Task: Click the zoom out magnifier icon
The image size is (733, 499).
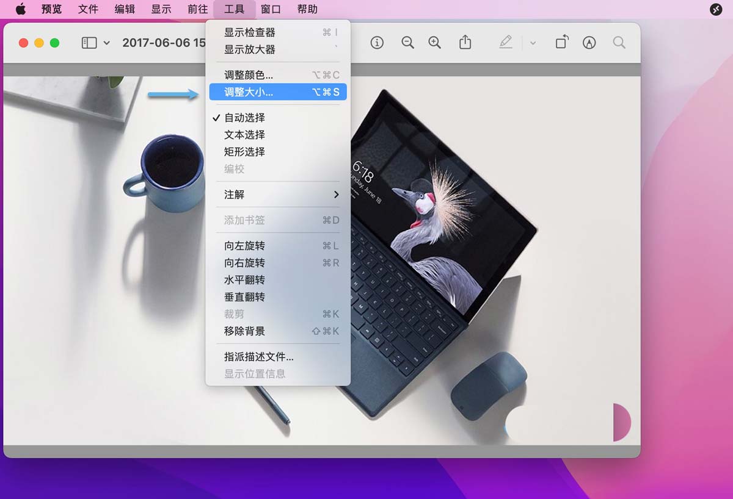Action: tap(407, 43)
